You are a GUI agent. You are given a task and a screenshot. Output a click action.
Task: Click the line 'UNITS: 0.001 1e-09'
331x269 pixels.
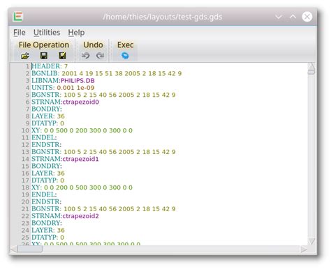(63, 88)
